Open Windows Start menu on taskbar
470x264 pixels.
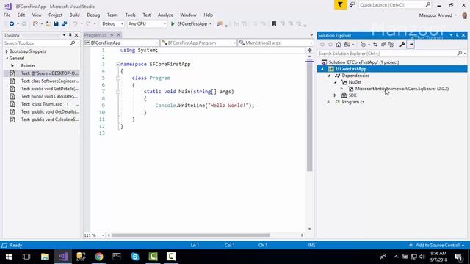coord(9,257)
